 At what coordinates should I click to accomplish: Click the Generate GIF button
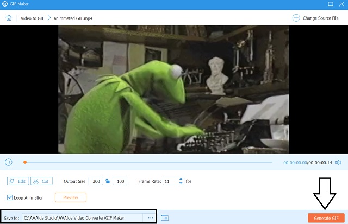326,218
